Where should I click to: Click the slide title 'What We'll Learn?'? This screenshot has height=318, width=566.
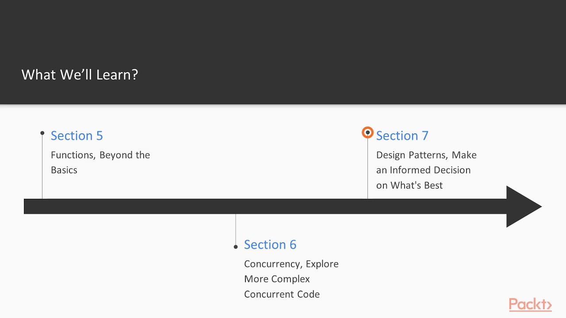[80, 74]
